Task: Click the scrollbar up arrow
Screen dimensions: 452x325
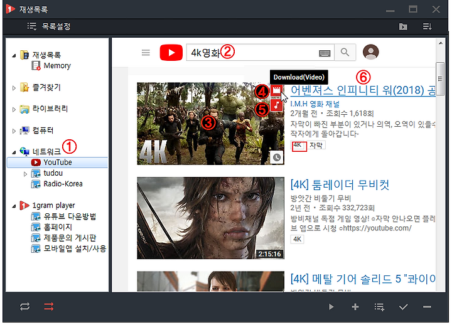Action: (x=441, y=43)
